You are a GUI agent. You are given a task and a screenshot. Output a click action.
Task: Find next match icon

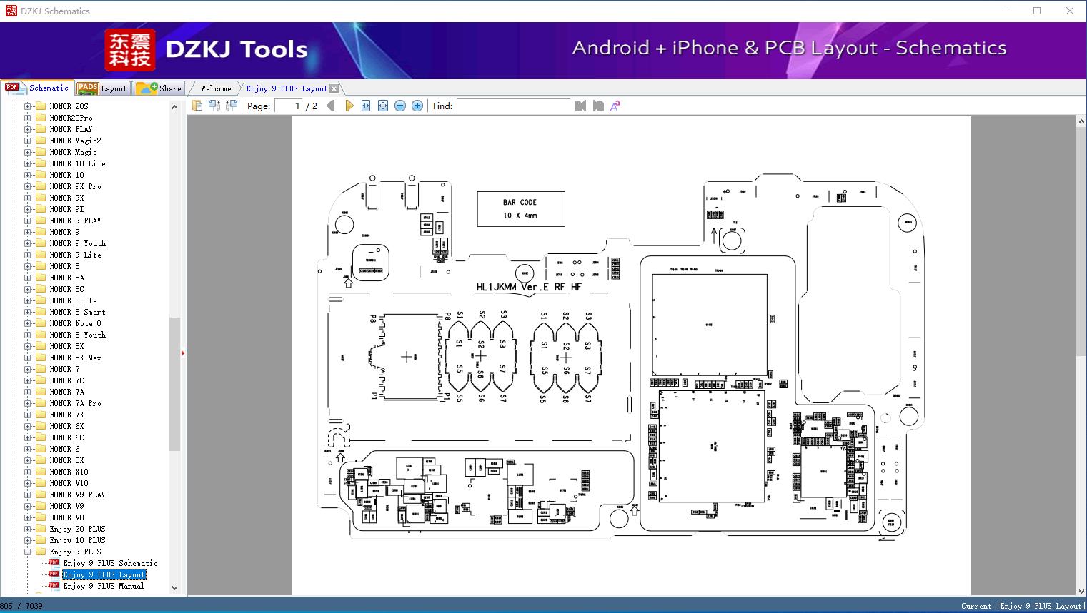click(598, 106)
